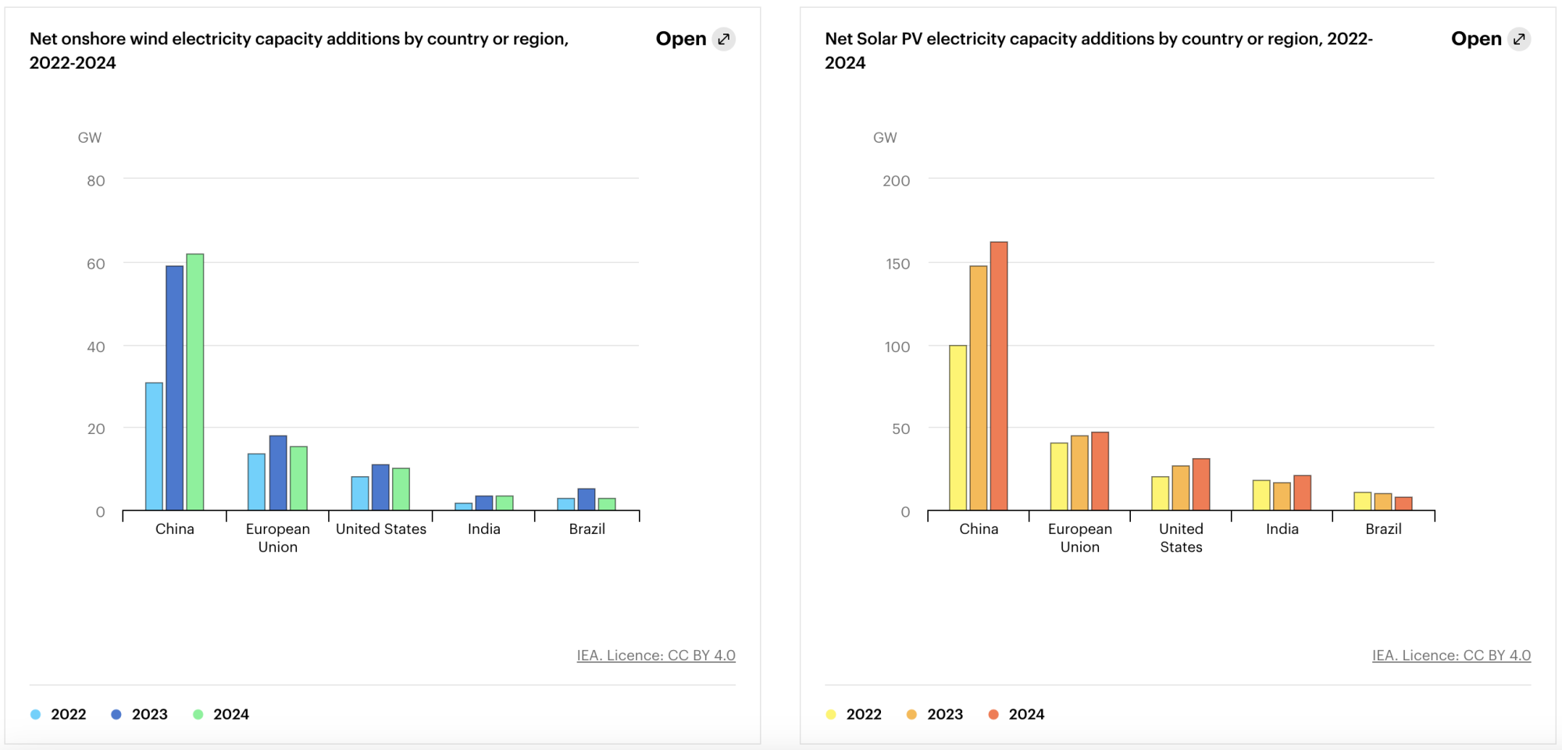Viewport: 1562px width, 750px height.
Task: Click Open label on Solar PV chart
Action: point(1476,39)
